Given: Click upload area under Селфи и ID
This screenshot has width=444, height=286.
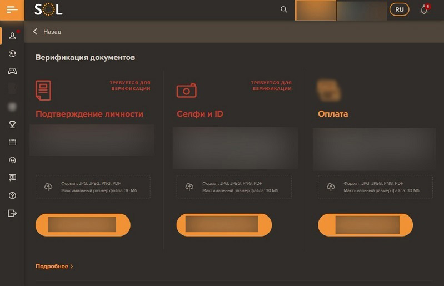Looking at the screenshot, I should (x=234, y=187).
